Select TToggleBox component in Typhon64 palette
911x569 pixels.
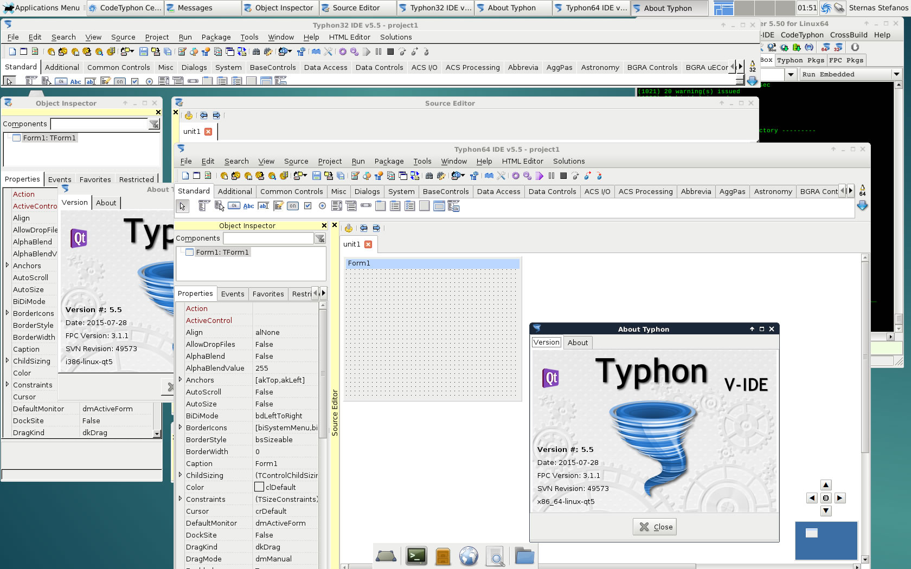click(293, 206)
